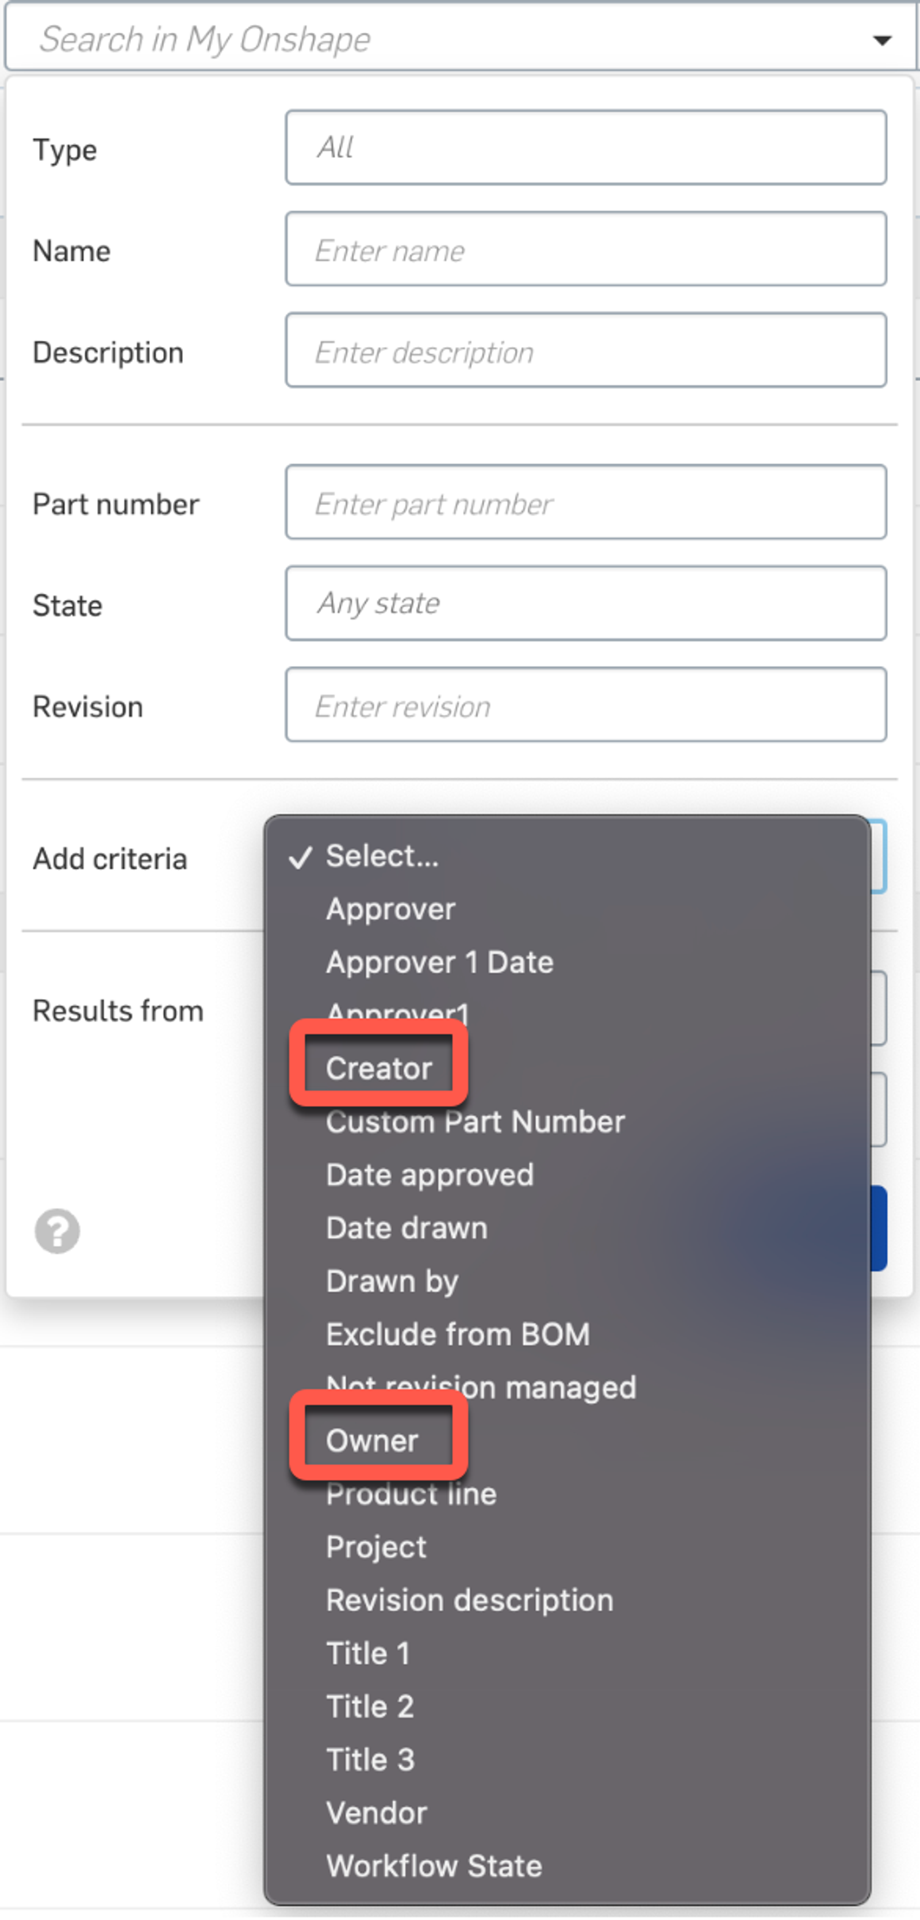Pick Custom Part Number criteria
The width and height of the screenshot is (920, 1920).
point(476,1122)
